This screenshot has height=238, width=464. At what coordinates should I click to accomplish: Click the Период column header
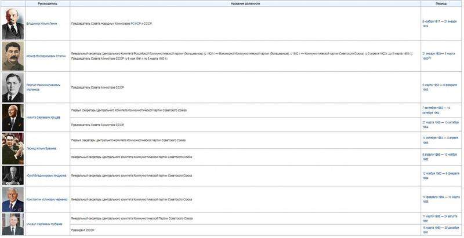[x=441, y=3]
